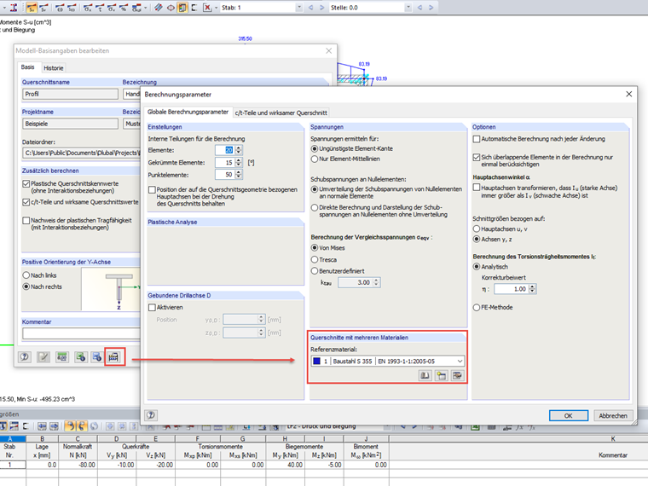The width and height of the screenshot is (648, 486).
Task: Click Korrekturbeiwert eta spinner
Action: point(533,289)
